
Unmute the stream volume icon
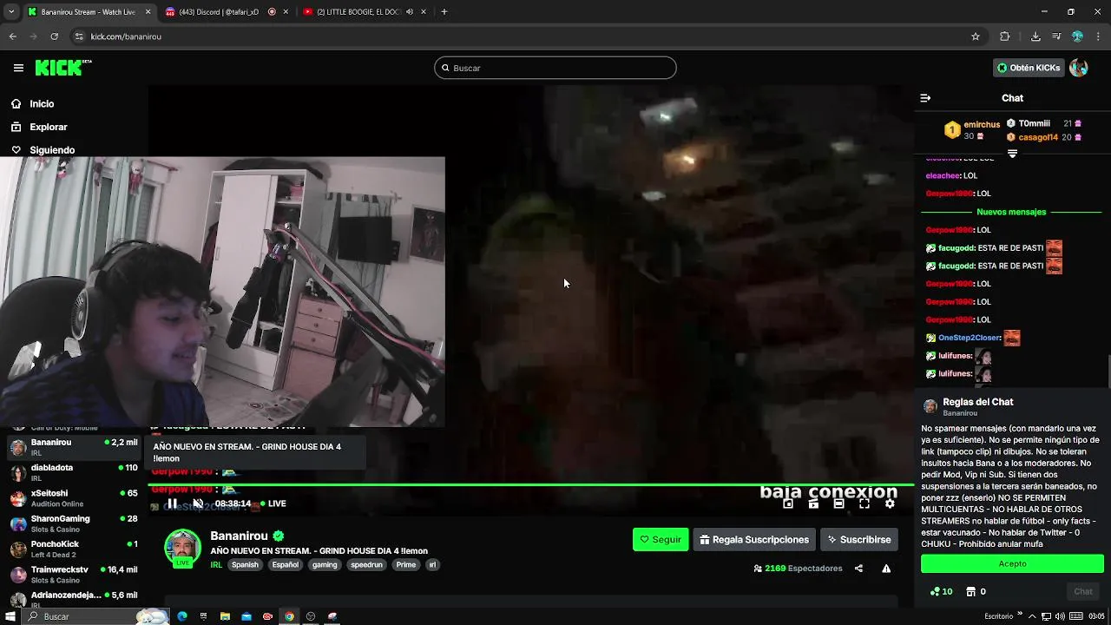click(x=198, y=503)
